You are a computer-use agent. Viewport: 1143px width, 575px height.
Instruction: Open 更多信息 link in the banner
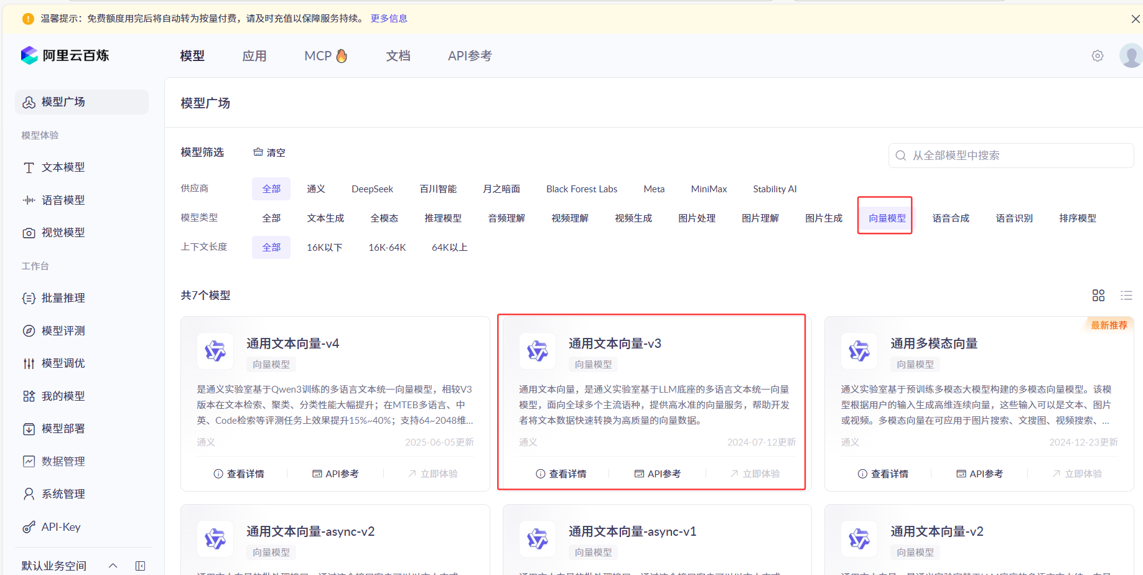(389, 19)
